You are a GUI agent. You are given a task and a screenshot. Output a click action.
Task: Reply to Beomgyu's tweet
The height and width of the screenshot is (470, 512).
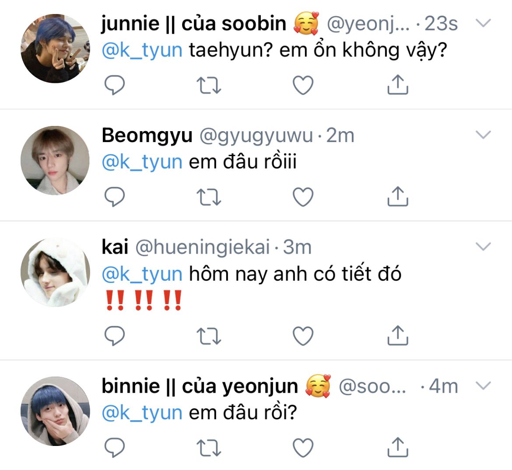[115, 197]
